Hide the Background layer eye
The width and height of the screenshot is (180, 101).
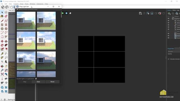[168, 29]
